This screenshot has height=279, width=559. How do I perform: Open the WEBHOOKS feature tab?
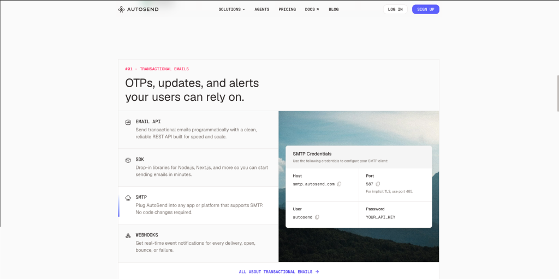pos(198,244)
